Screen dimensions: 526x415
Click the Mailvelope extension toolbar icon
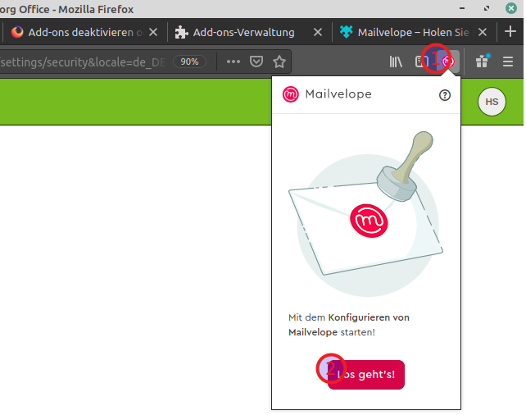click(x=448, y=62)
